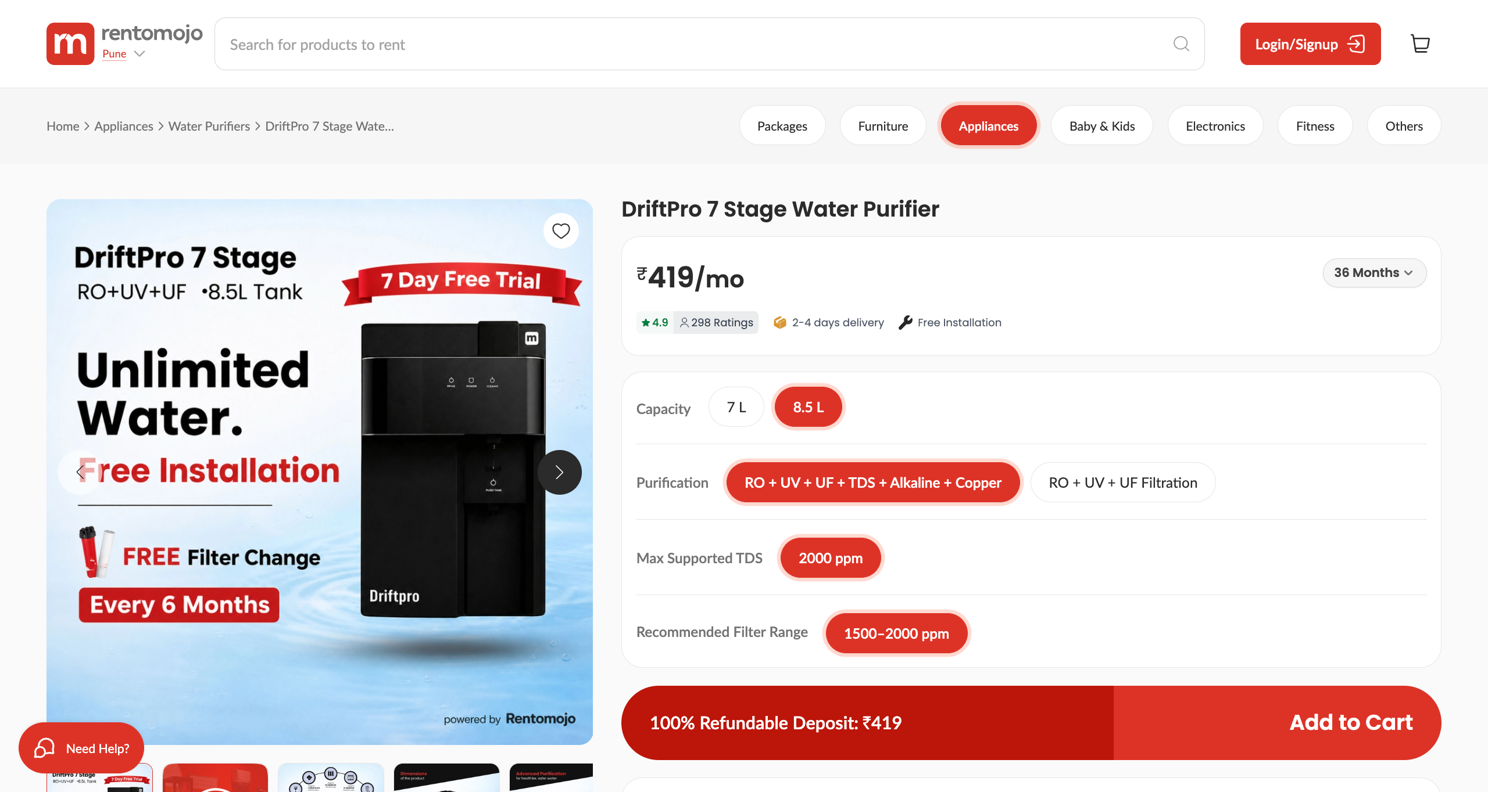Open the Packages category tab
1488x792 pixels.
click(x=782, y=126)
